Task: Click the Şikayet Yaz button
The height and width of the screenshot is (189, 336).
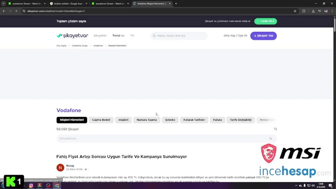Action: click(263, 36)
